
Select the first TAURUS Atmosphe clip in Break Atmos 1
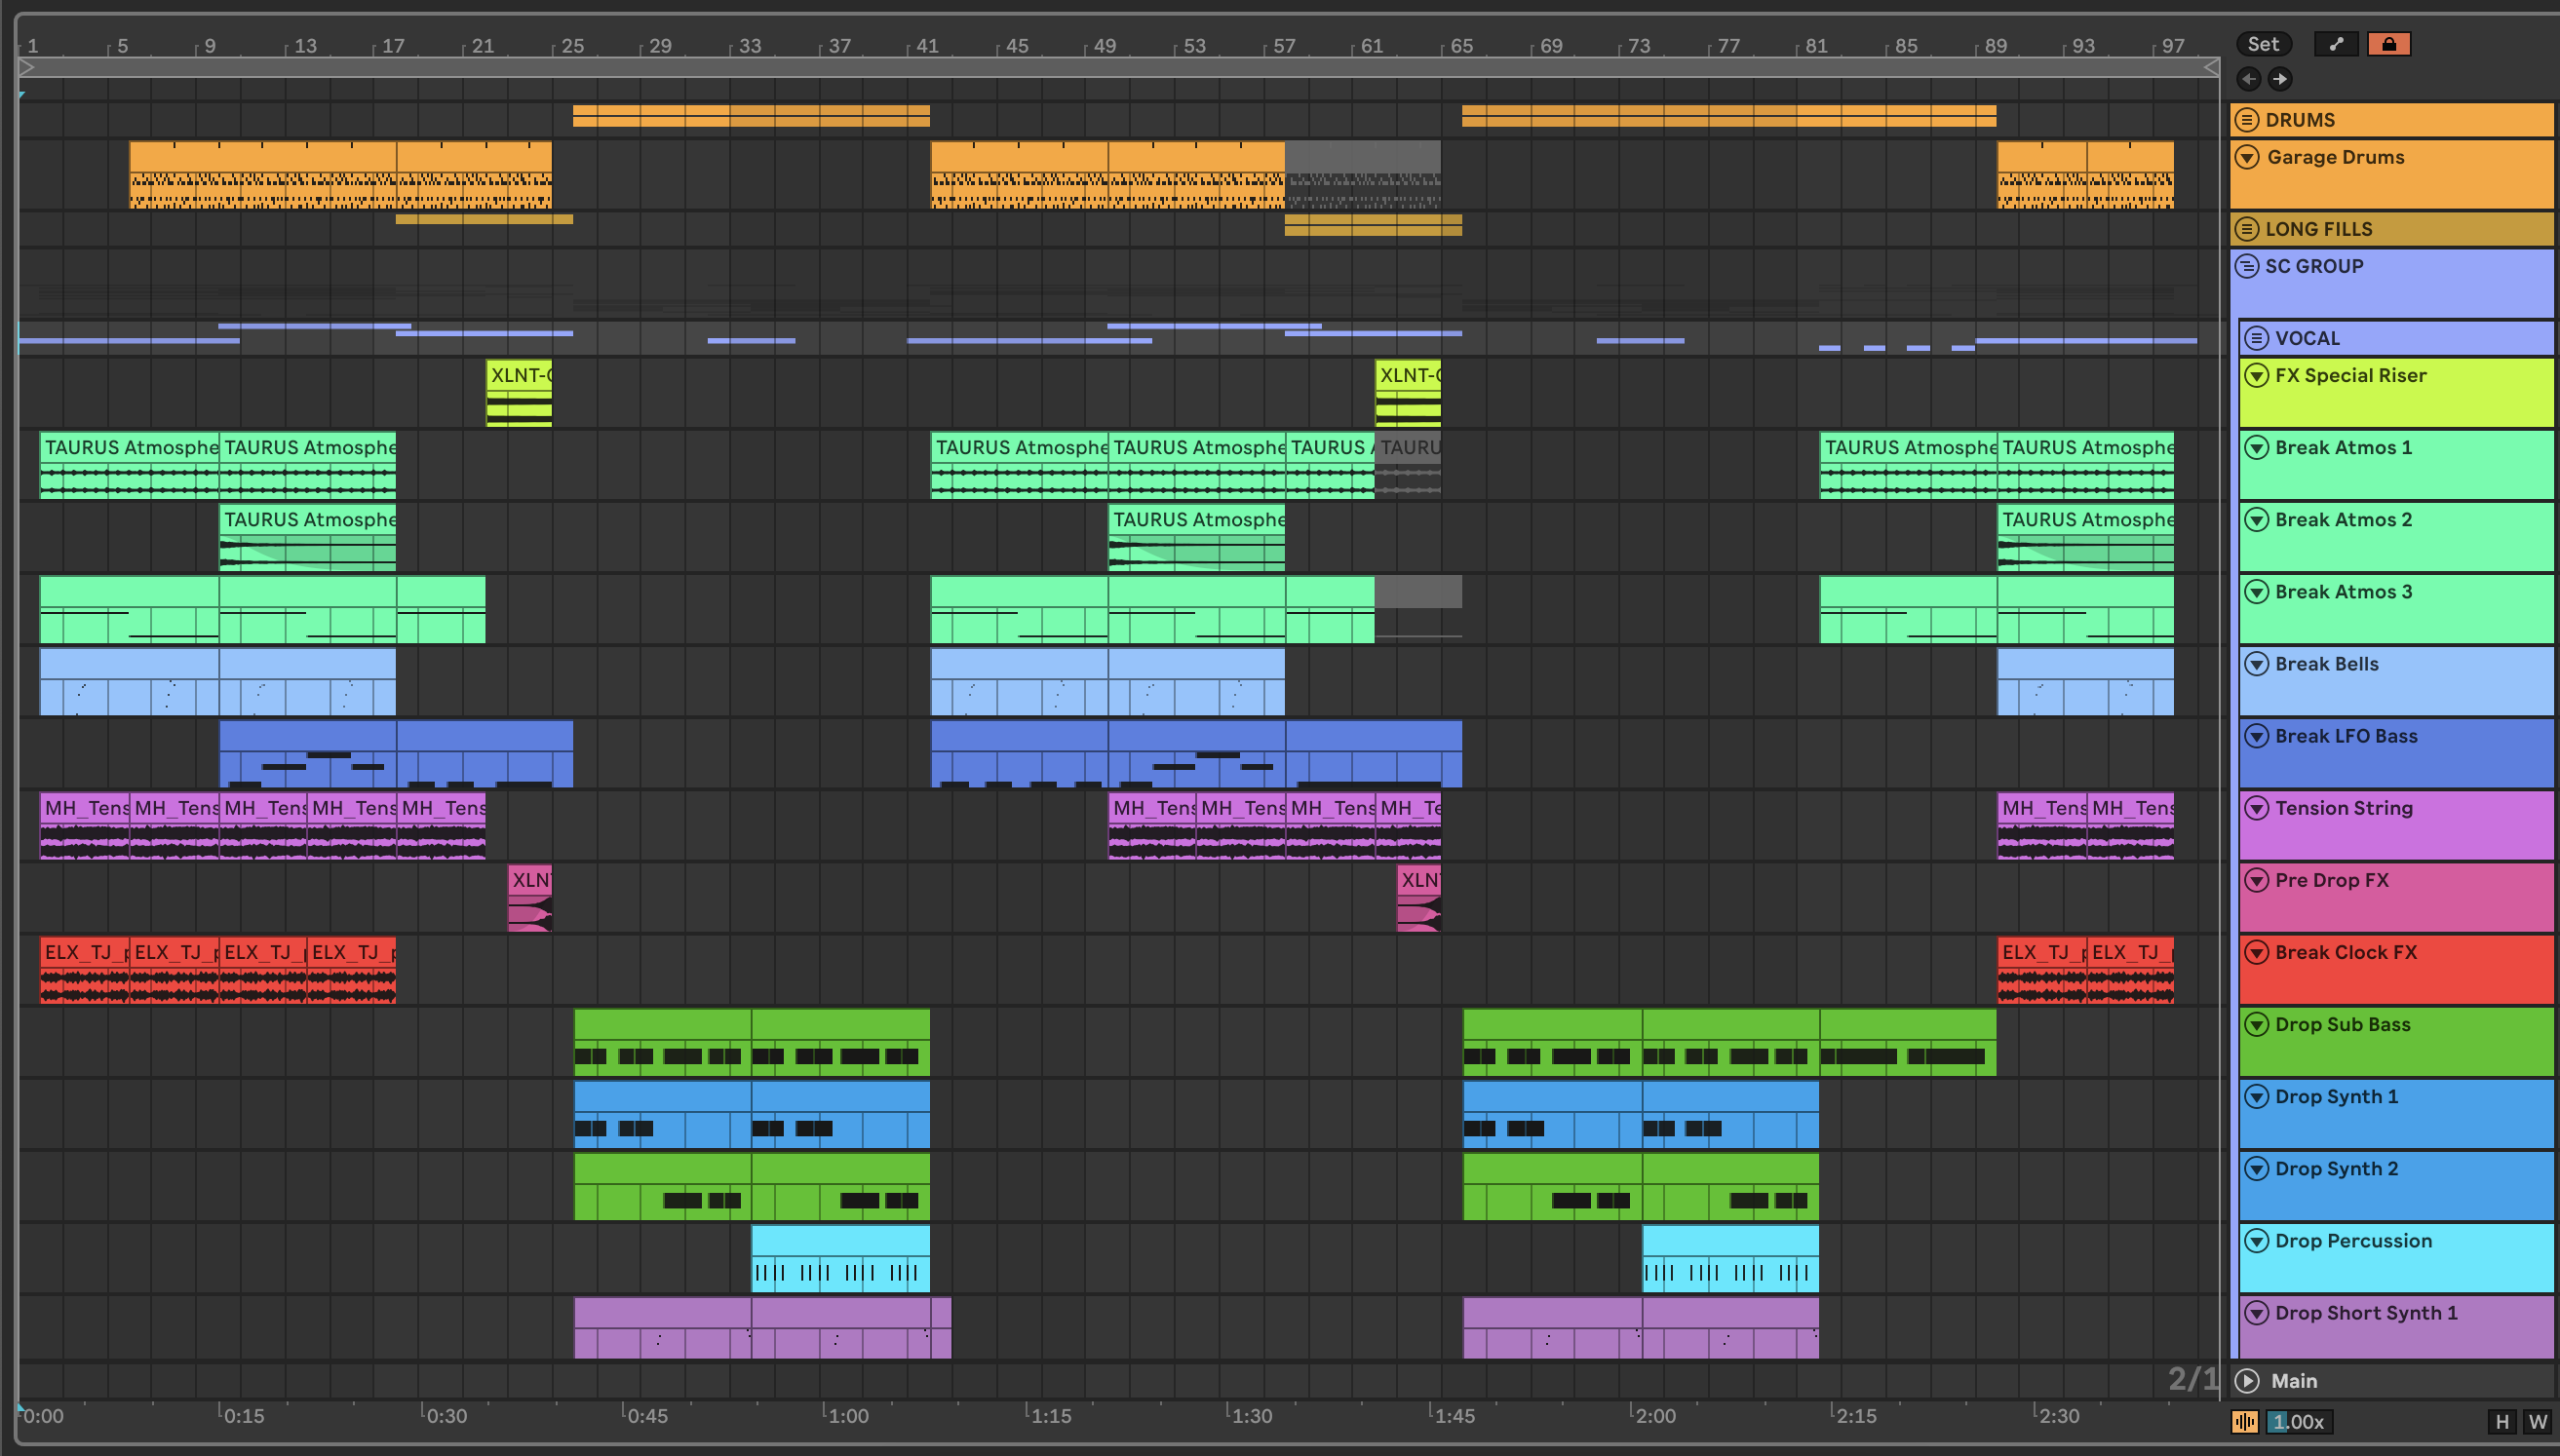tap(129, 465)
